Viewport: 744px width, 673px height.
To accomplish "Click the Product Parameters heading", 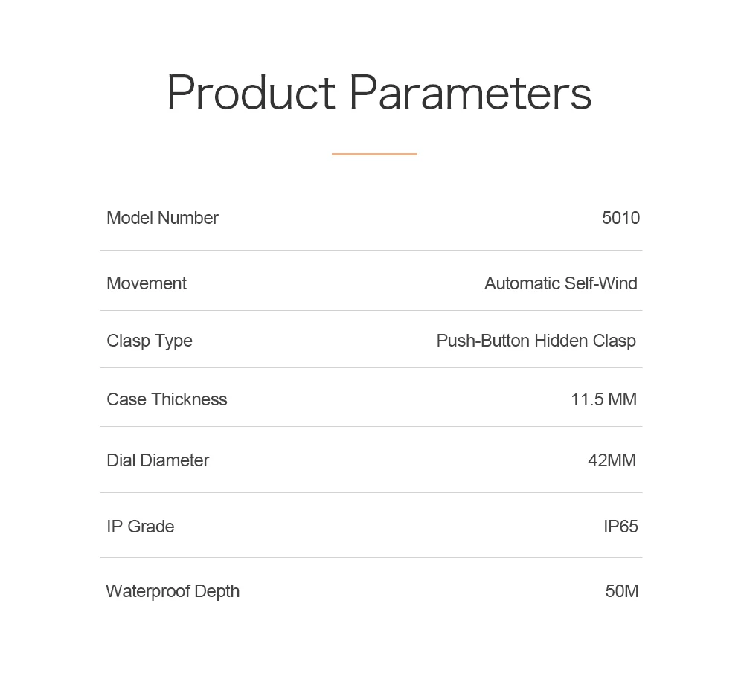I will tap(379, 94).
